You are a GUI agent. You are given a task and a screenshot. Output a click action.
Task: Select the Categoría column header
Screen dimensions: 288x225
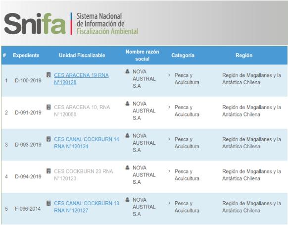click(x=183, y=55)
